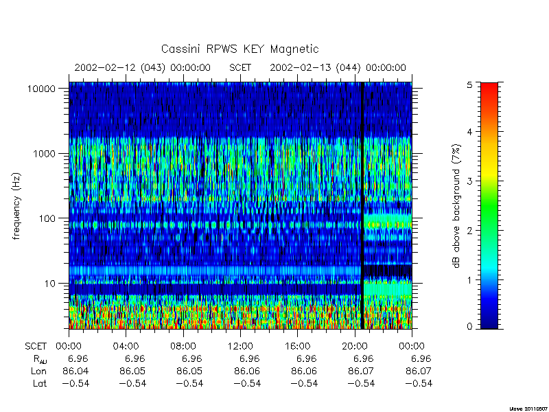The height and width of the screenshot is (412, 549).
Task: Click Lon value 86.06 under 16:00
Action: click(x=304, y=371)
